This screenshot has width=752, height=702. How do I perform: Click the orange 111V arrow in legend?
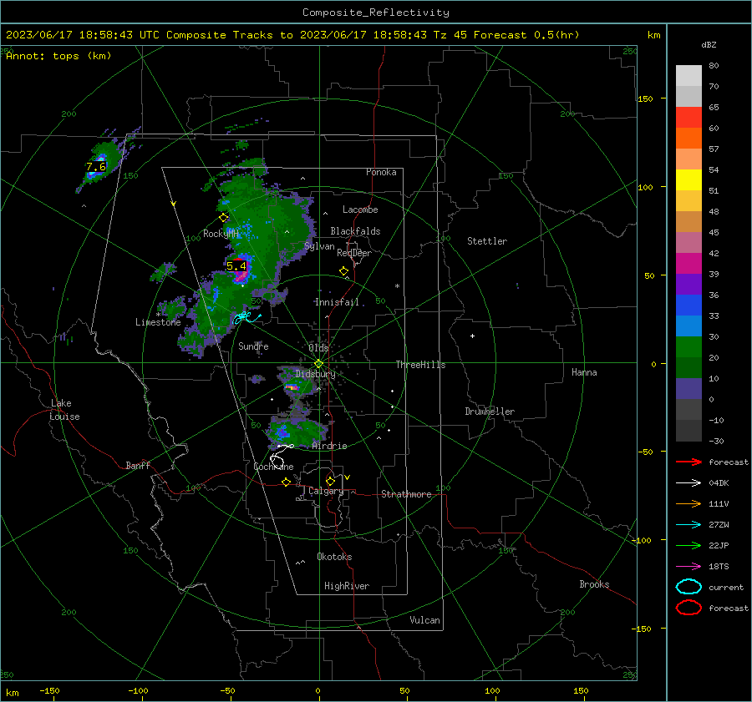point(688,503)
